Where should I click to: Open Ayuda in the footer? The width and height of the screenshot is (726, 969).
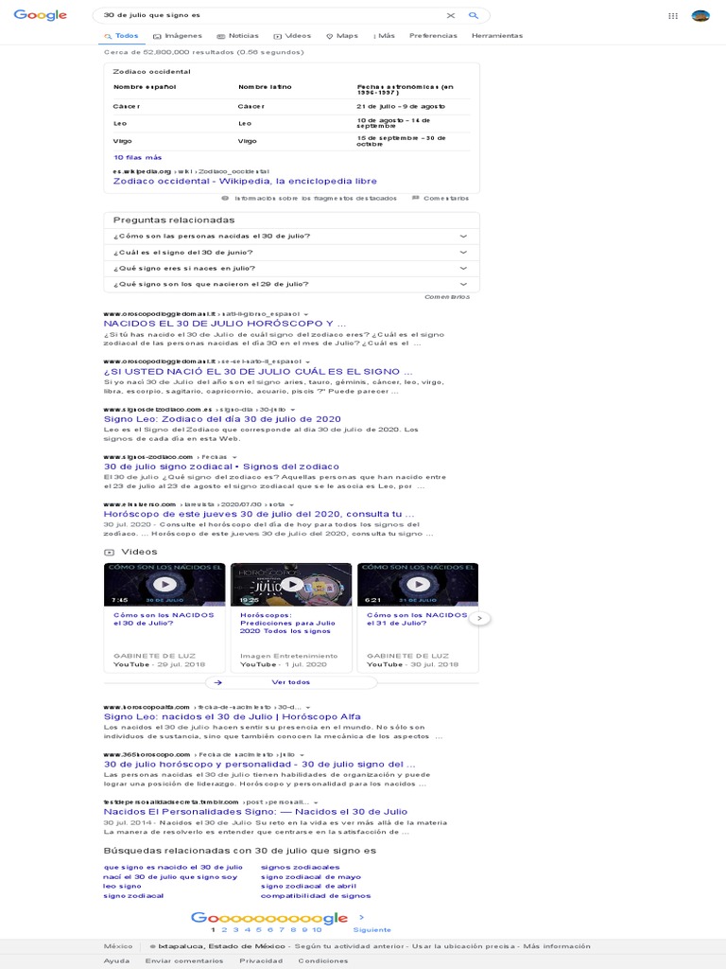point(116,961)
